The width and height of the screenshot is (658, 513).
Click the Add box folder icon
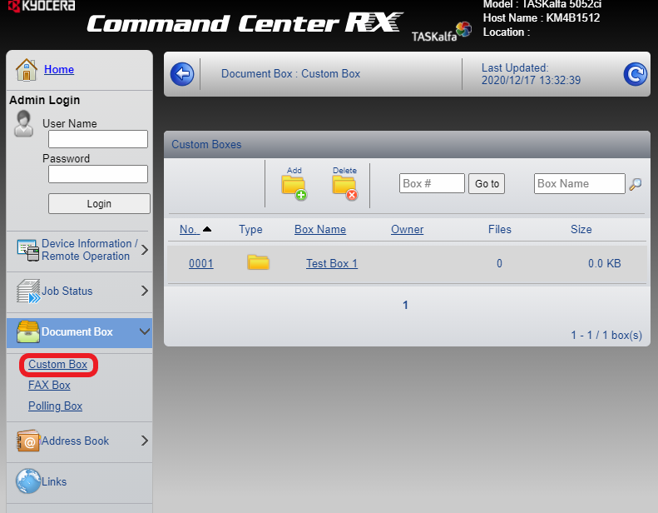point(294,187)
